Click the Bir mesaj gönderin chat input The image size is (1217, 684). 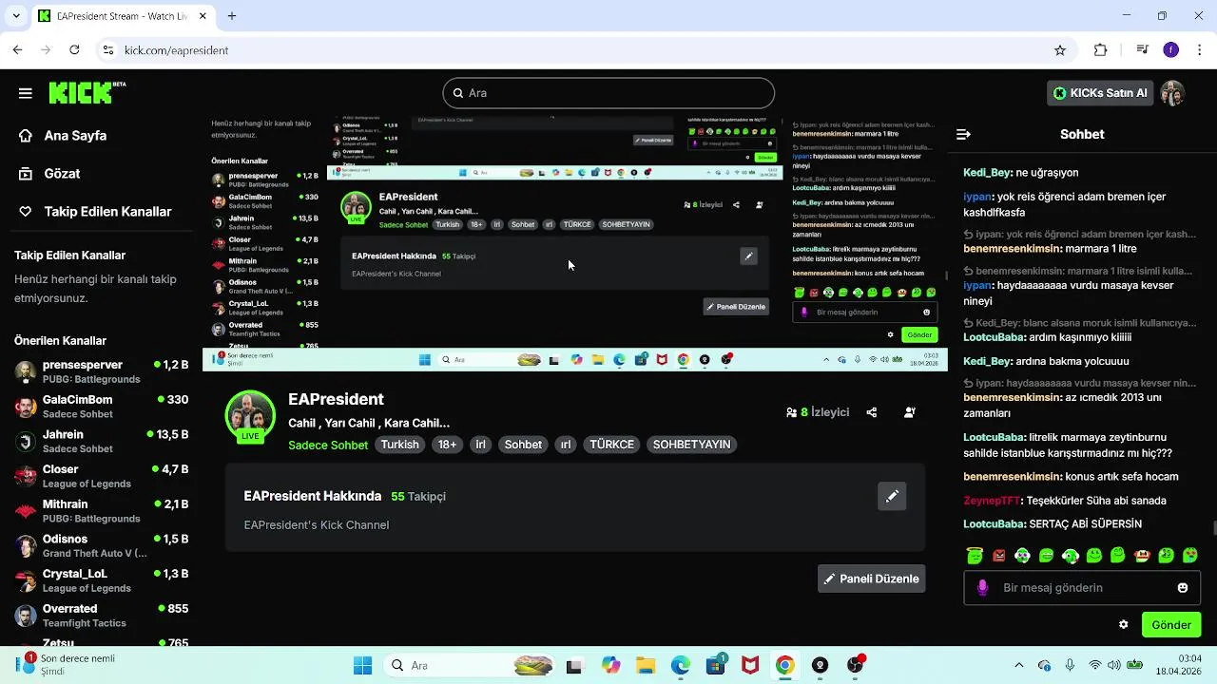pyautogui.click(x=1082, y=588)
